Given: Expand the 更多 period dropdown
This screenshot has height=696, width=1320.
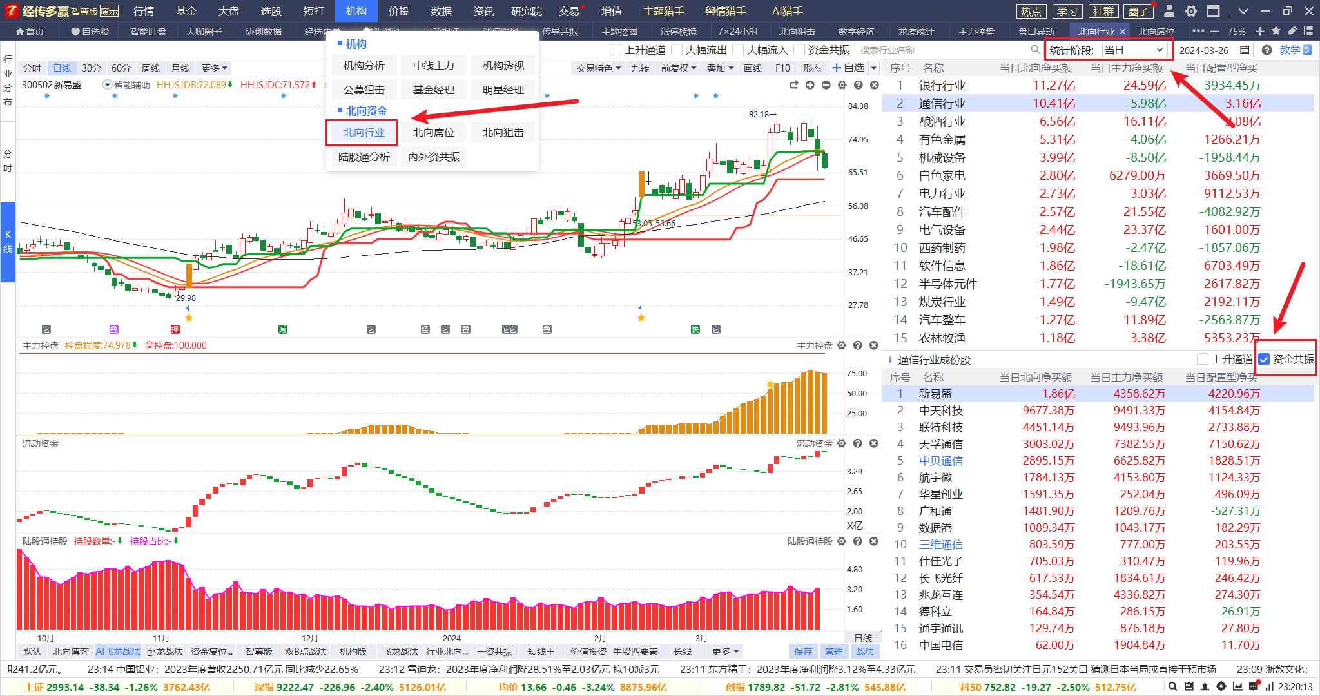Looking at the screenshot, I should click(215, 68).
